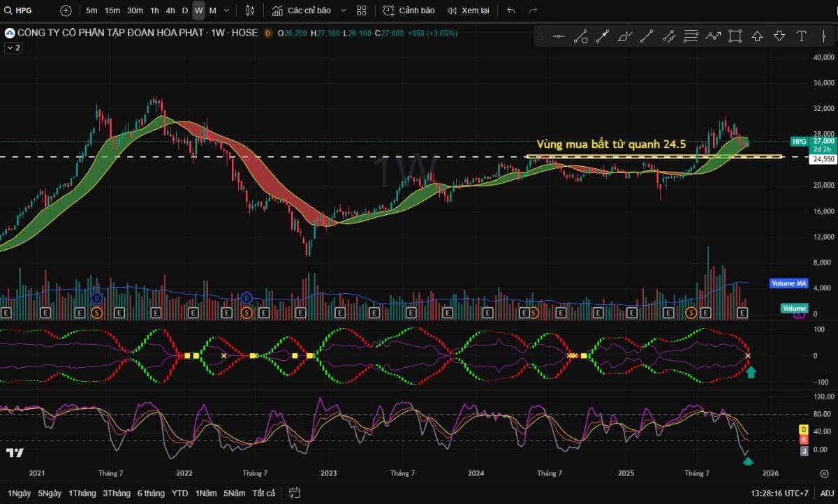
Task: Select the horizontal line drawing tool
Action: tap(558, 36)
